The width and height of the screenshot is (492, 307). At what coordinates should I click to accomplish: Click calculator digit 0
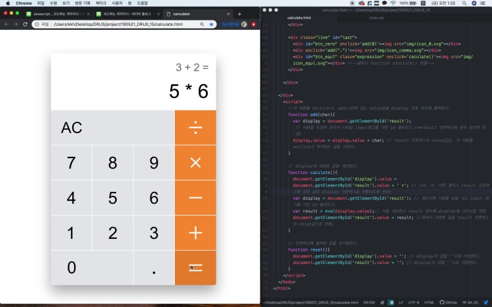[x=92, y=268]
